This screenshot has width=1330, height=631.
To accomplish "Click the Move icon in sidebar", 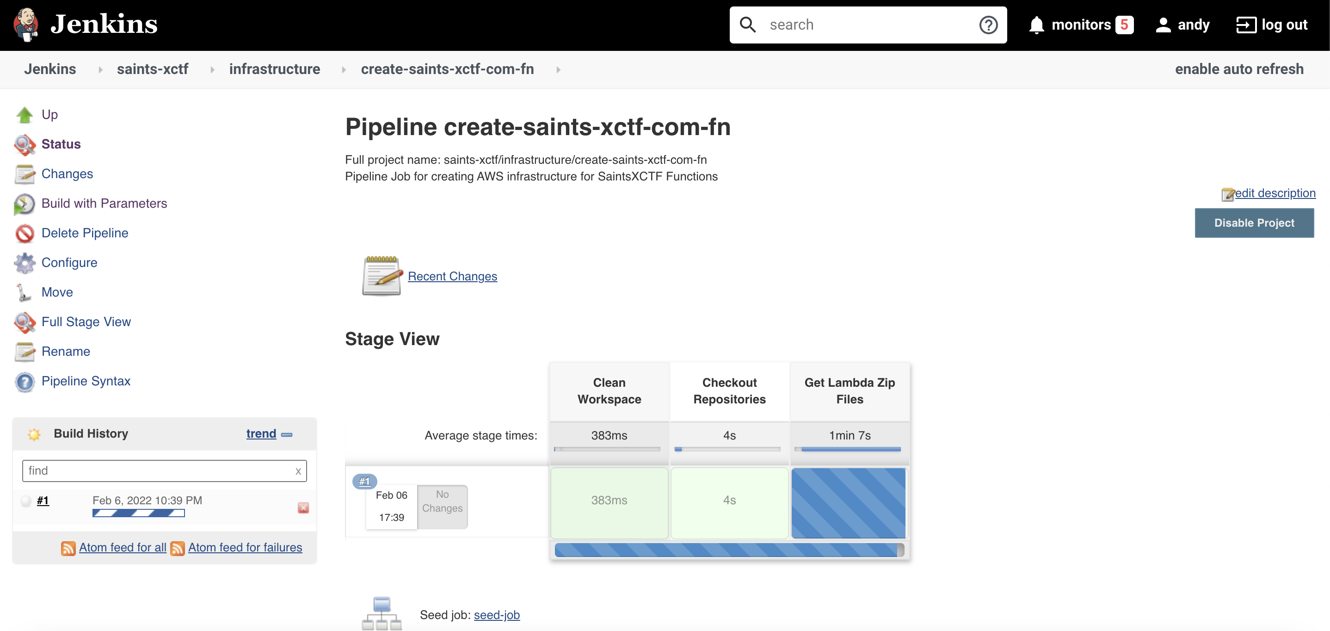I will tap(24, 292).
